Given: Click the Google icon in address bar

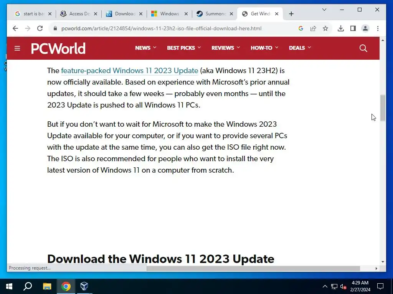Looking at the screenshot, I should pos(301,28).
